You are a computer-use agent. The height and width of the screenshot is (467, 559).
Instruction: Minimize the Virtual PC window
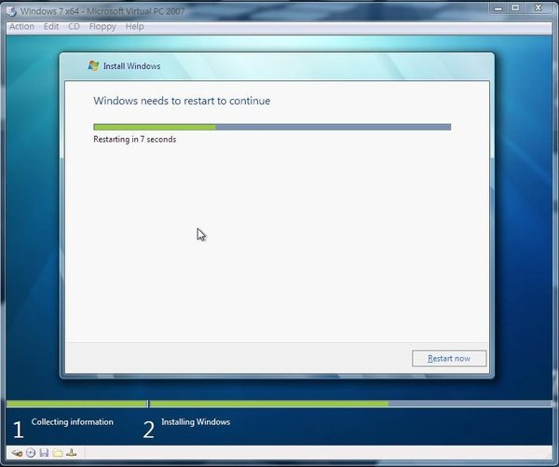pos(498,7)
